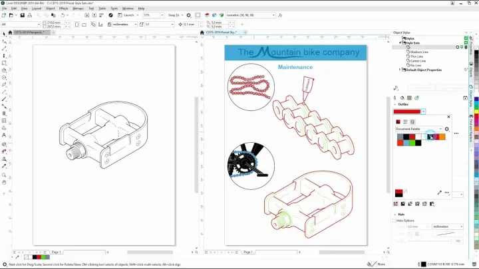Click delete trash icon on selected style set
The height and width of the screenshot is (269, 479).
coord(466,47)
